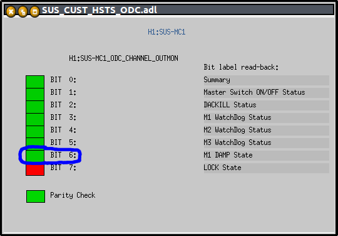Click the 'BIT 7:' label
This screenshot has height=236, width=338.
pyautogui.click(x=63, y=168)
